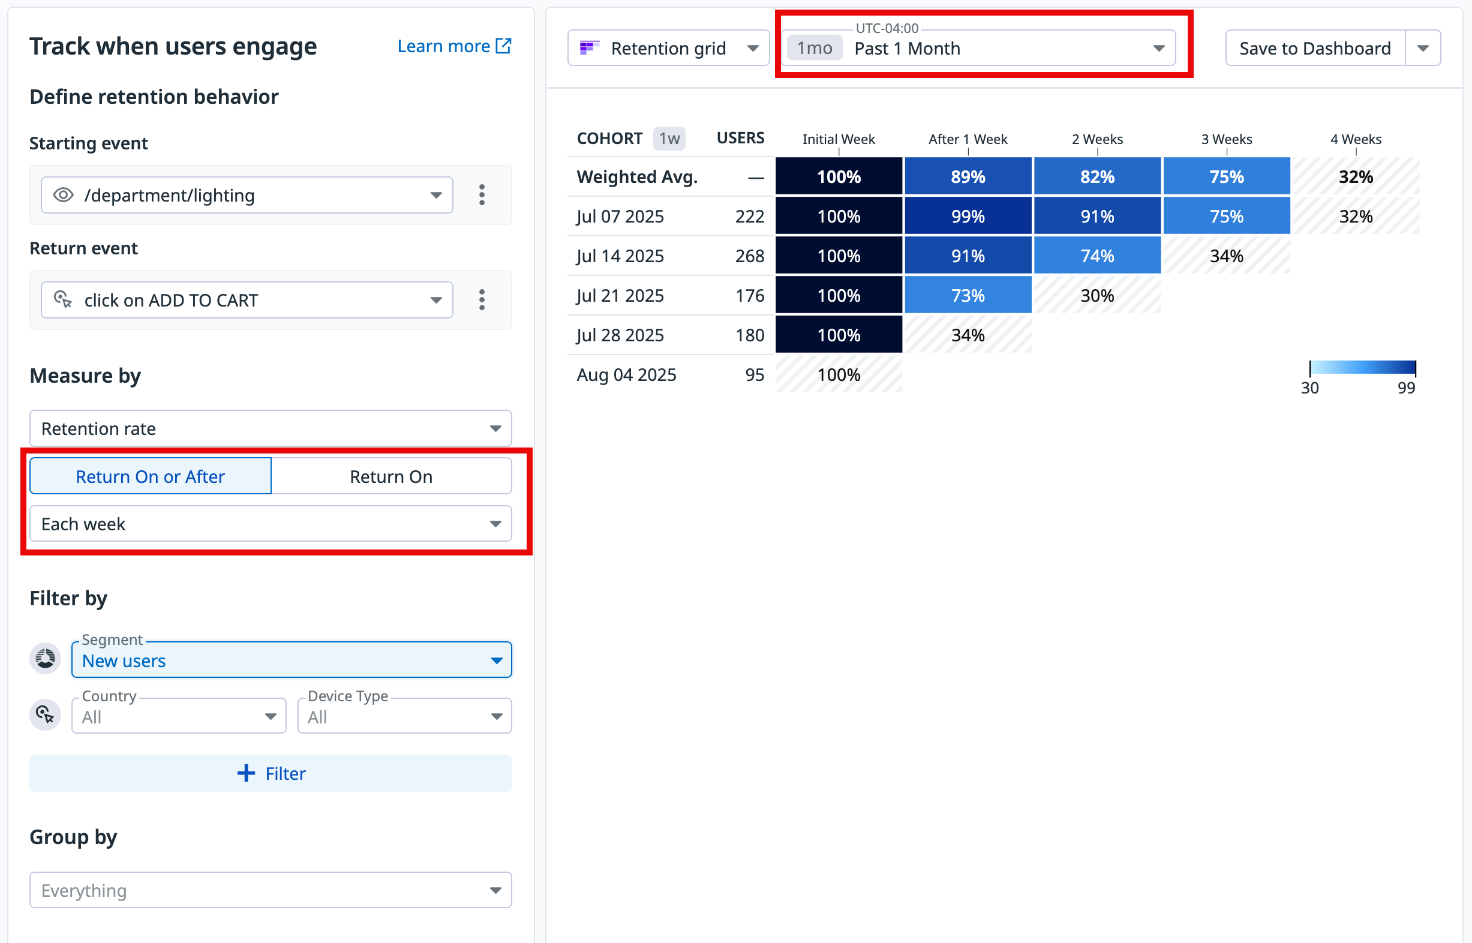Select the Return On or After option
Viewport: 1472px width, 943px height.
click(x=149, y=476)
